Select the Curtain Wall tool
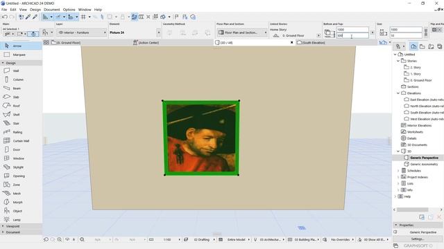This screenshot has width=444, height=249. pyautogui.click(x=21, y=141)
